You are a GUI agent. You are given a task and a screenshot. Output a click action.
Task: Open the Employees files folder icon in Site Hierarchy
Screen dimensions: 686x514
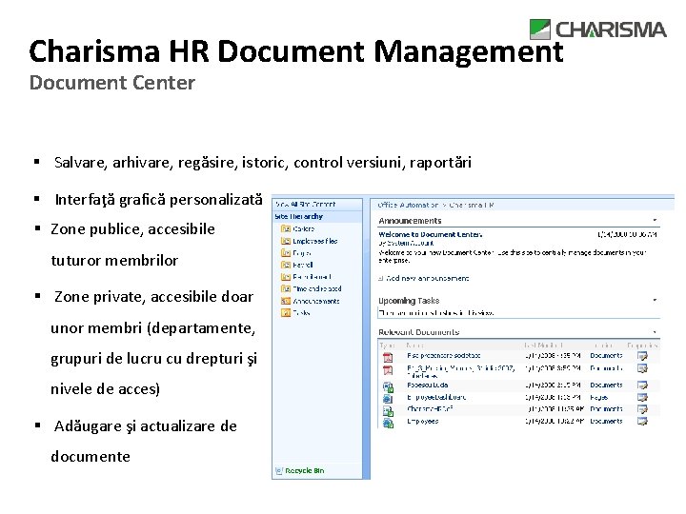tap(286, 241)
